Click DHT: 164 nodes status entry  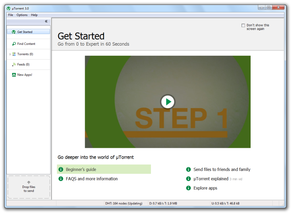124,203
